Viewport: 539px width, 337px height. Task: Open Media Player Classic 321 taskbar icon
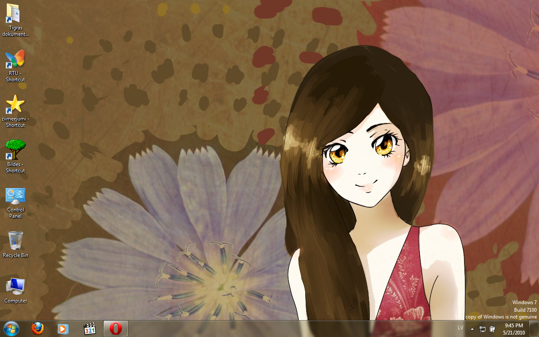(90, 329)
